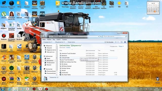Open the address bar history dropdown arrow
Screen dimensions: 162x91
[x=98, y=36]
